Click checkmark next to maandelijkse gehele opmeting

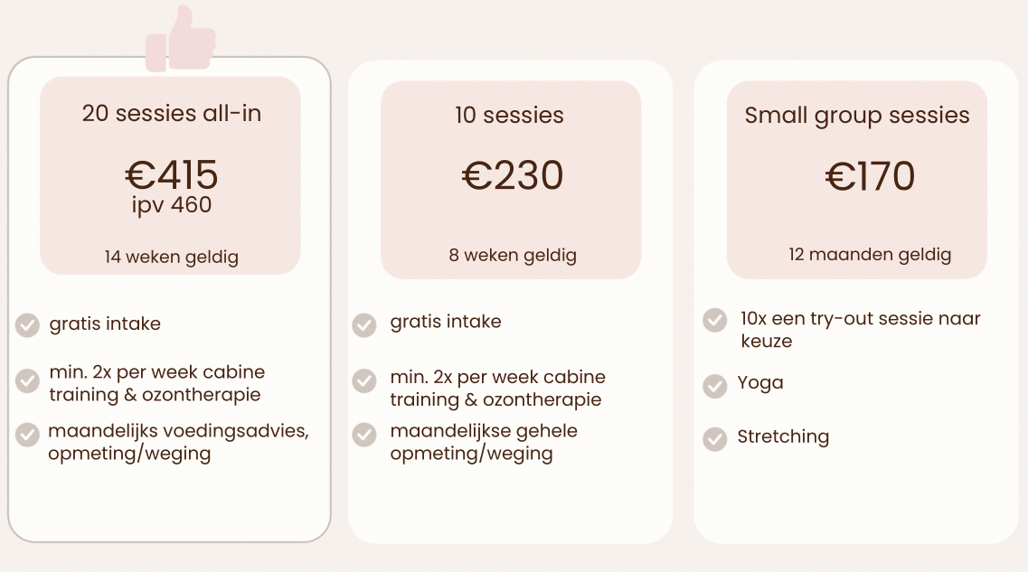364,434
